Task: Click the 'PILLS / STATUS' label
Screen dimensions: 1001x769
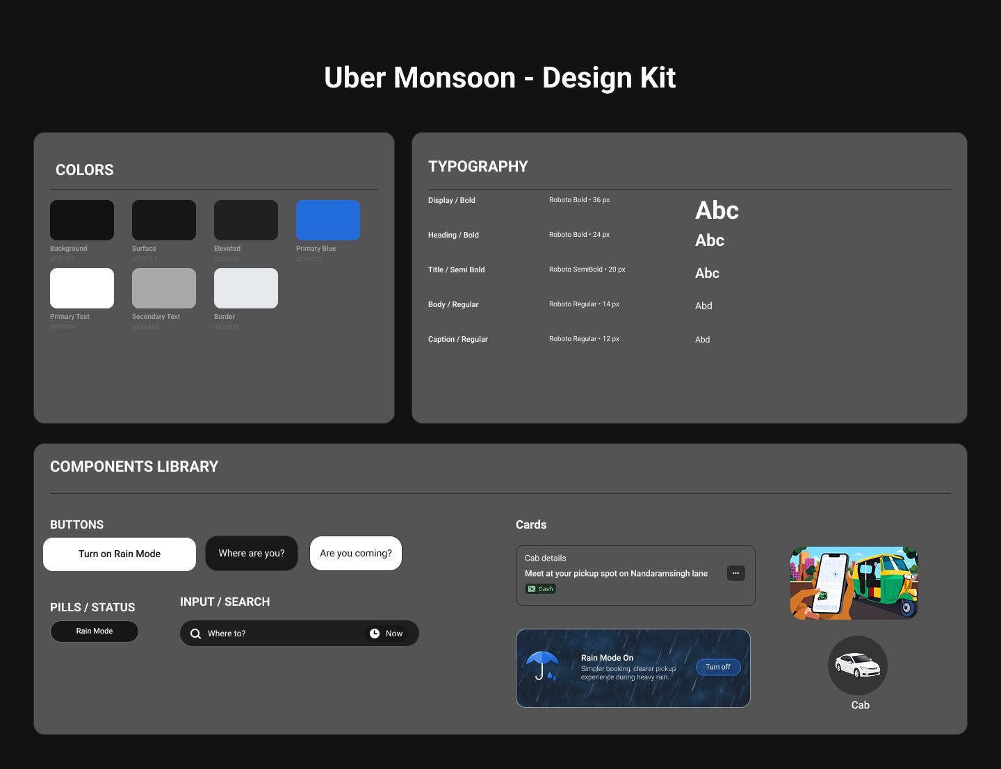Action: [92, 608]
